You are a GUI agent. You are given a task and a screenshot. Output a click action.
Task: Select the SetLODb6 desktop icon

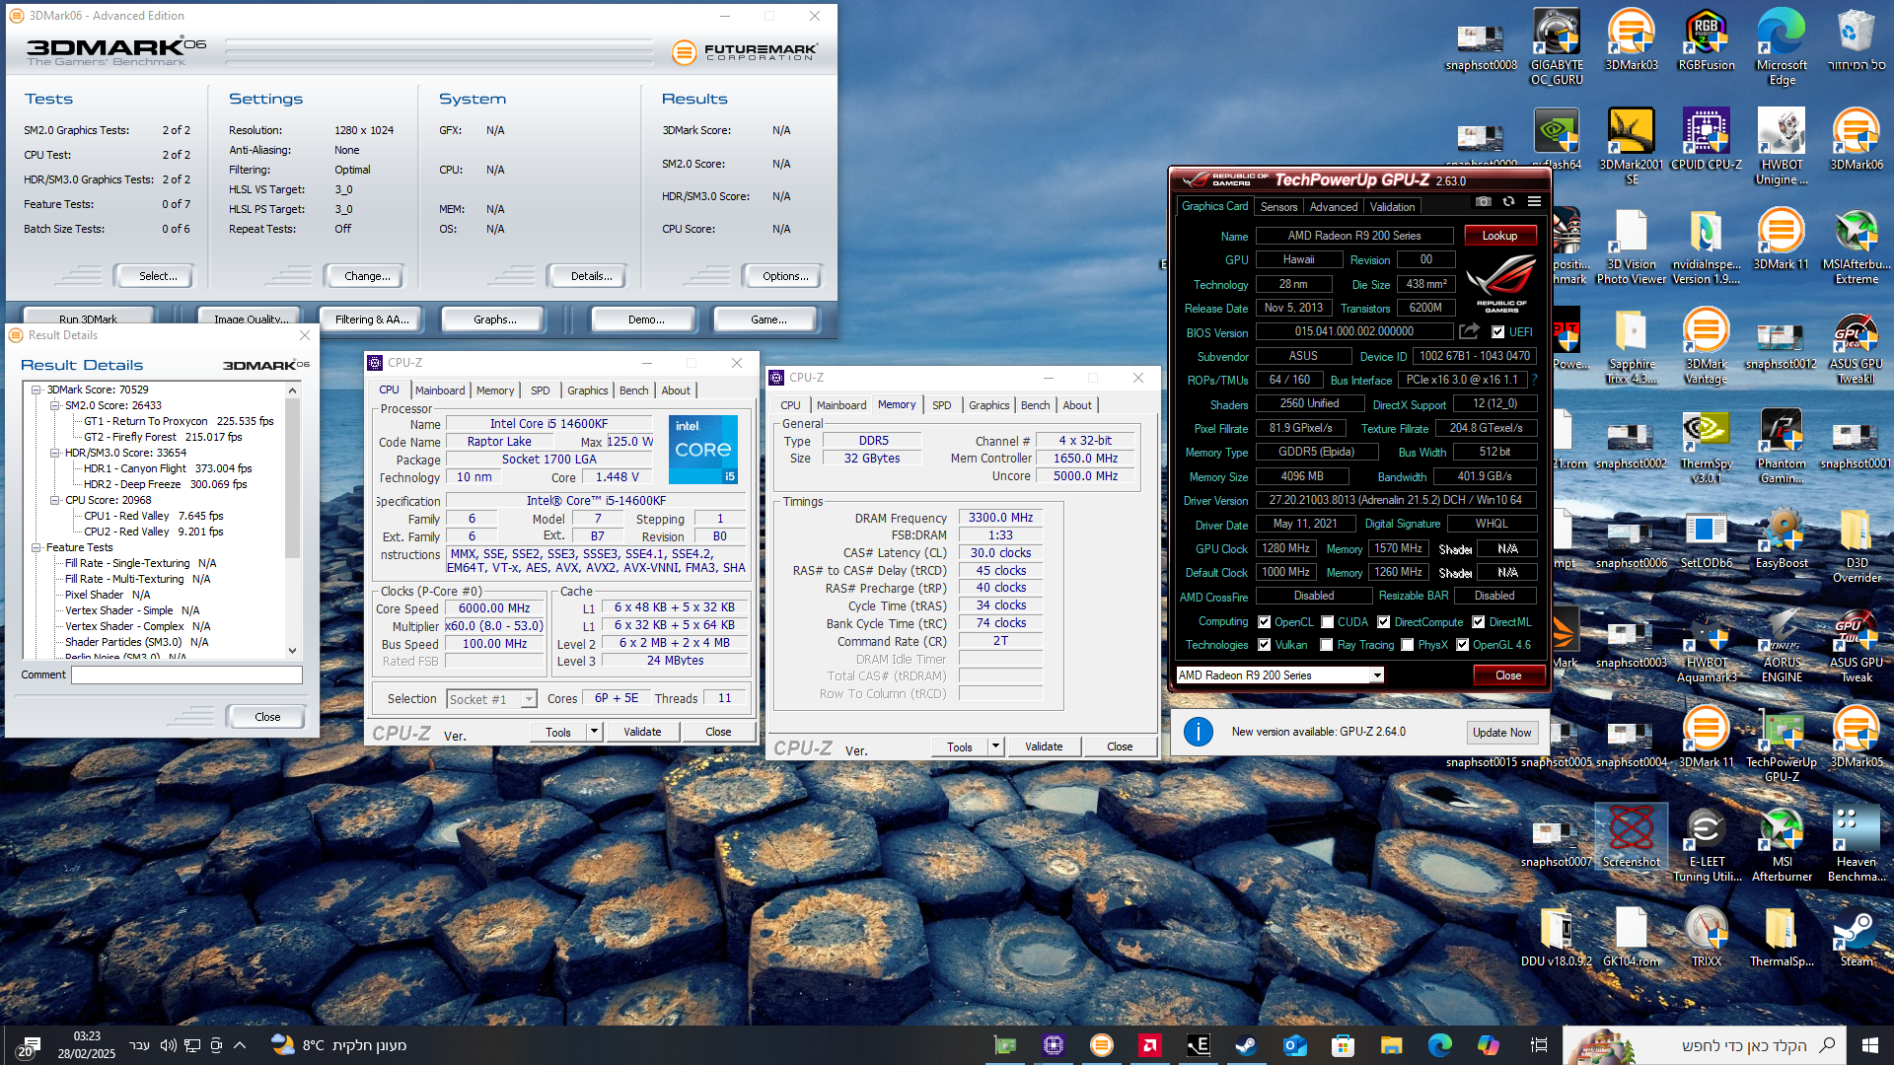click(1707, 538)
